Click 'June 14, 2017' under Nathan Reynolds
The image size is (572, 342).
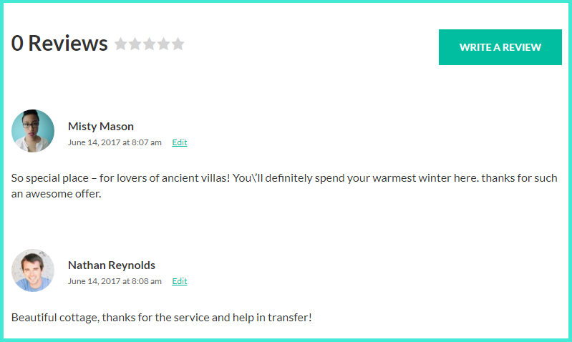pos(94,281)
